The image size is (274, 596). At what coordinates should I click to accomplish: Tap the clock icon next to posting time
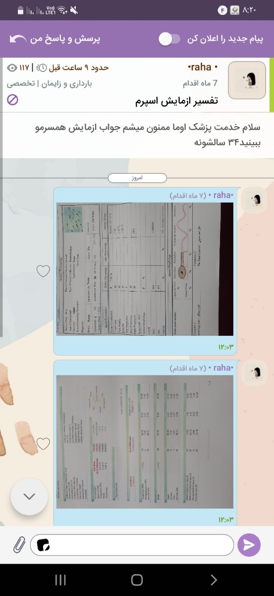pos(42,68)
